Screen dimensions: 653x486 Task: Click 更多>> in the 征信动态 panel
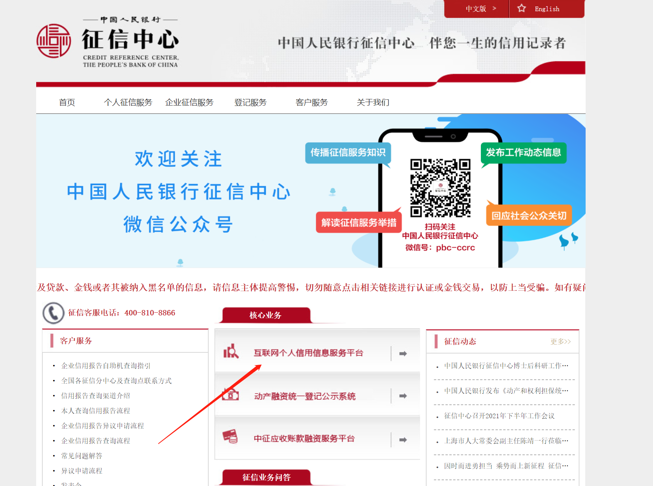click(561, 342)
